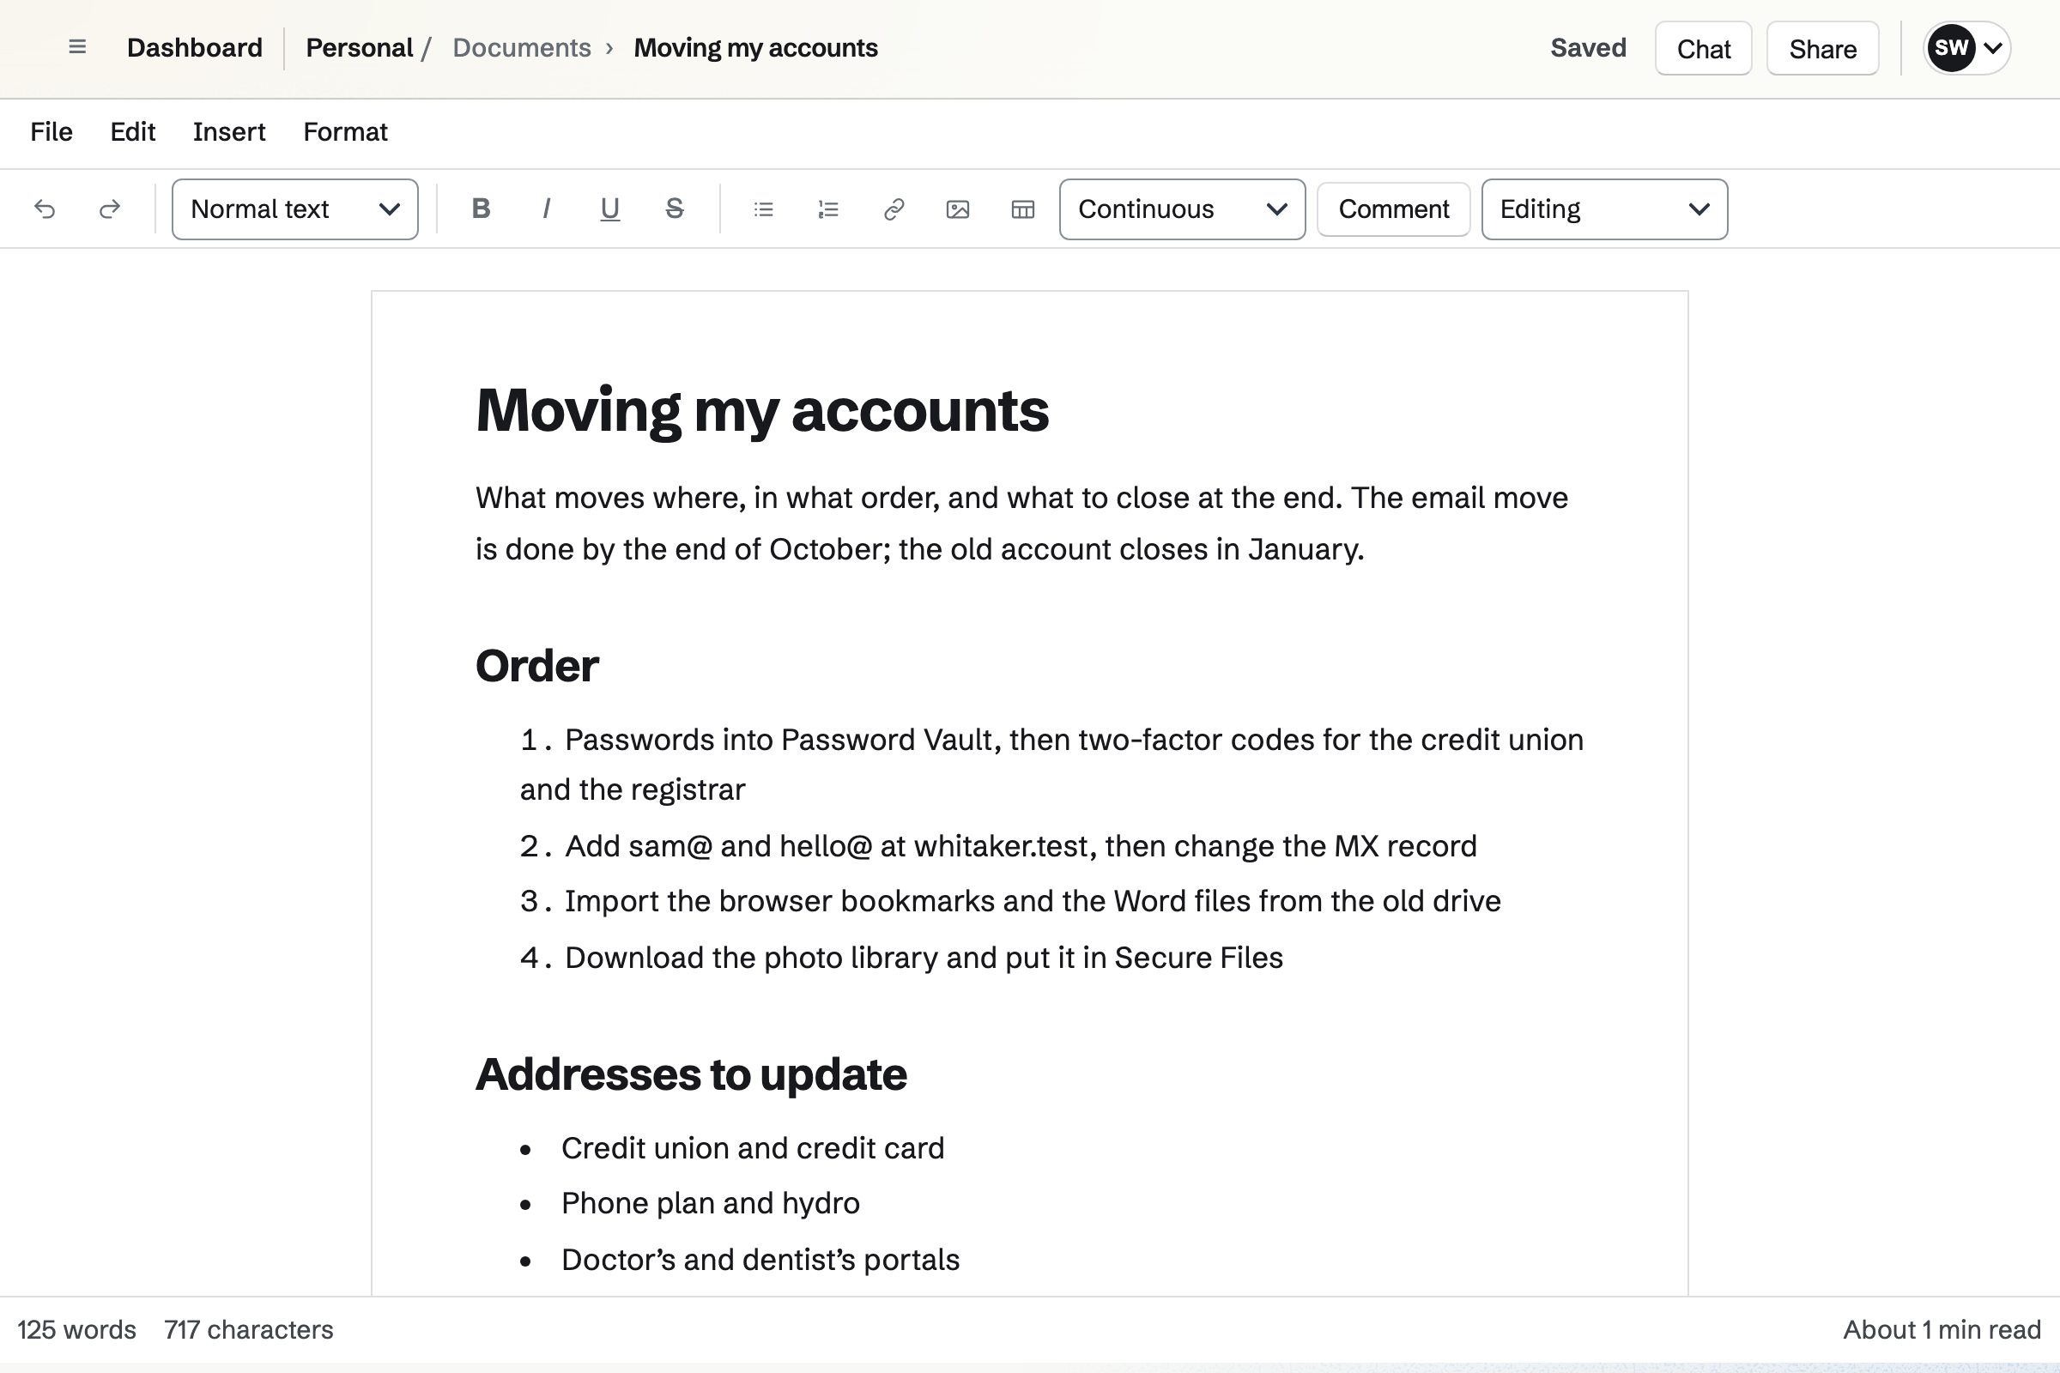Toggle strikethrough formatting

[x=675, y=209]
